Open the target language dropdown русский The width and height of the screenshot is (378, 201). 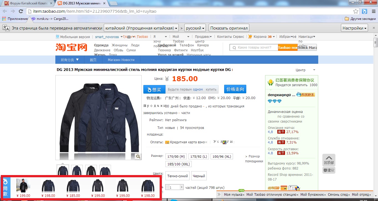click(195, 28)
